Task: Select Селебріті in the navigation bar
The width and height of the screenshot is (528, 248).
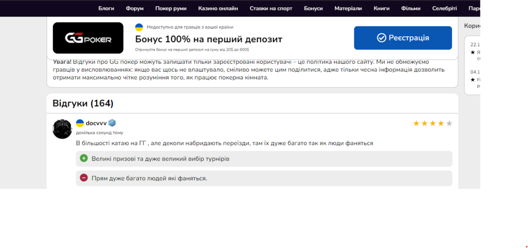Action: pos(445,8)
